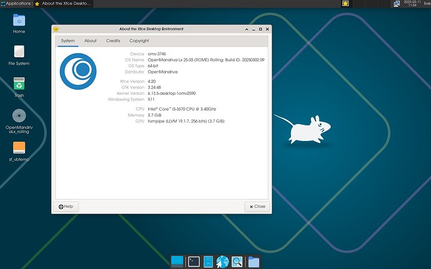431x269 pixels.
Task: Open the Applications menu
Action: (16, 4)
